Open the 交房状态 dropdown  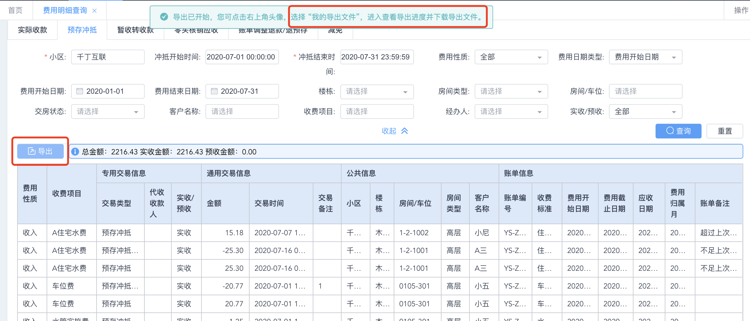[x=108, y=111]
